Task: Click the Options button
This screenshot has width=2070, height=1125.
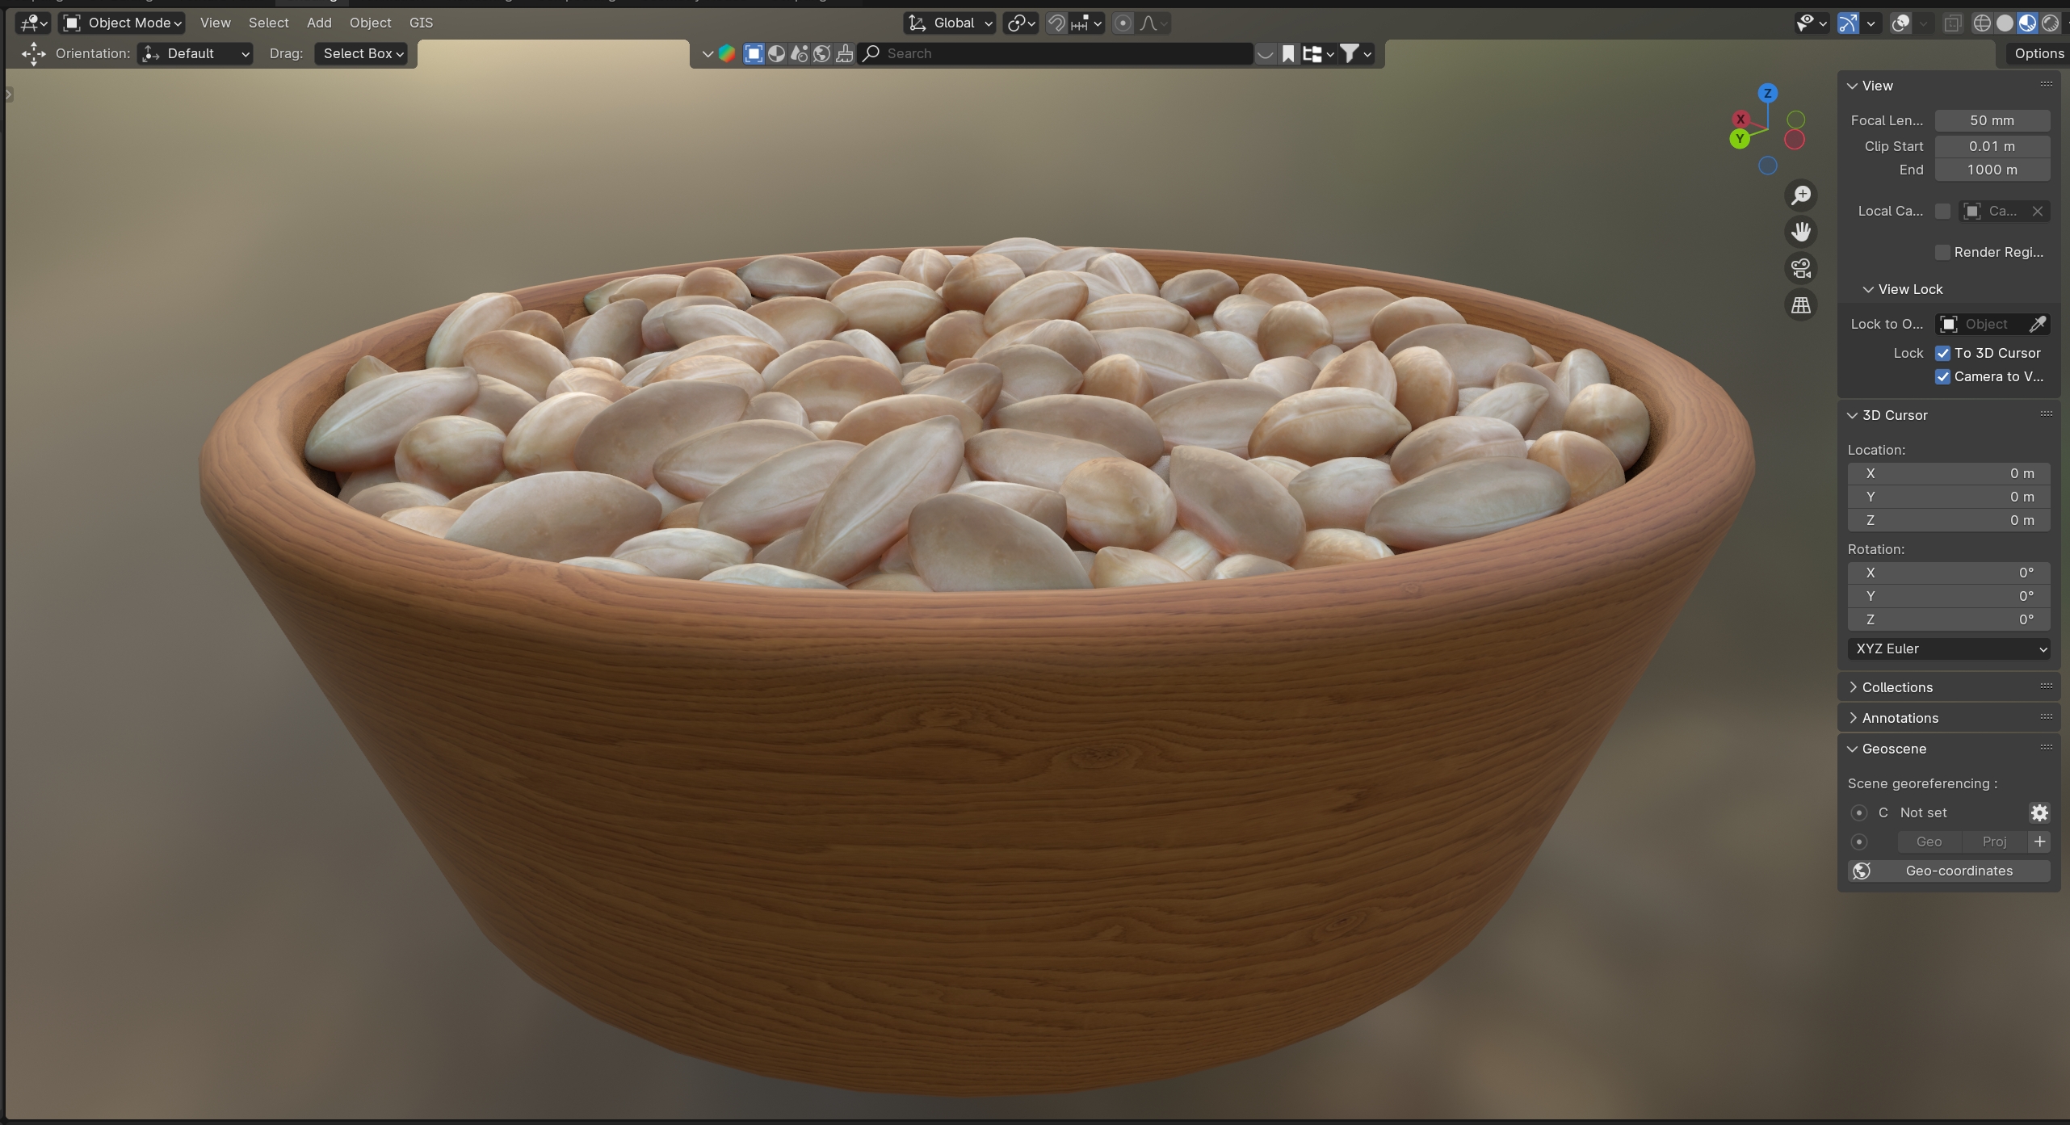Action: 2039,53
